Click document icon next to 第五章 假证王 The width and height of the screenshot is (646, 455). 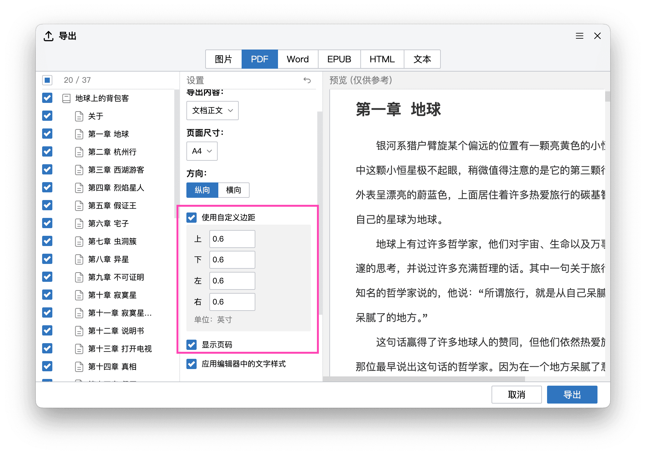79,205
